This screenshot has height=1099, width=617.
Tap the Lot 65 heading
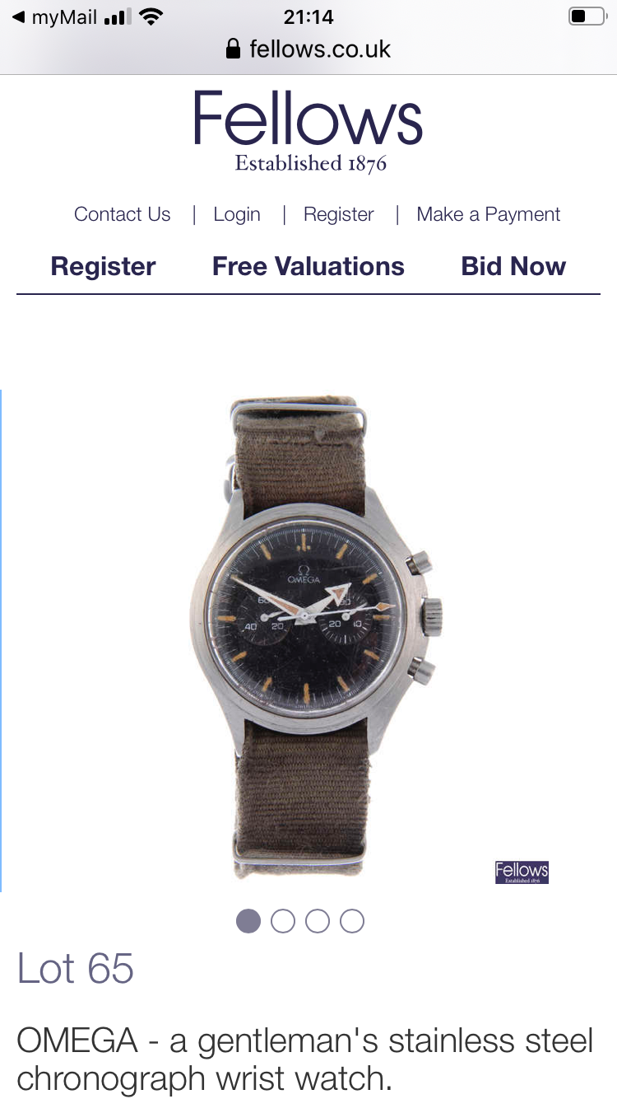pyautogui.click(x=76, y=968)
